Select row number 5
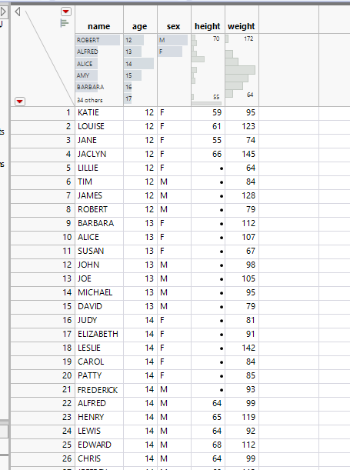This screenshot has width=350, height=470. click(x=43, y=168)
